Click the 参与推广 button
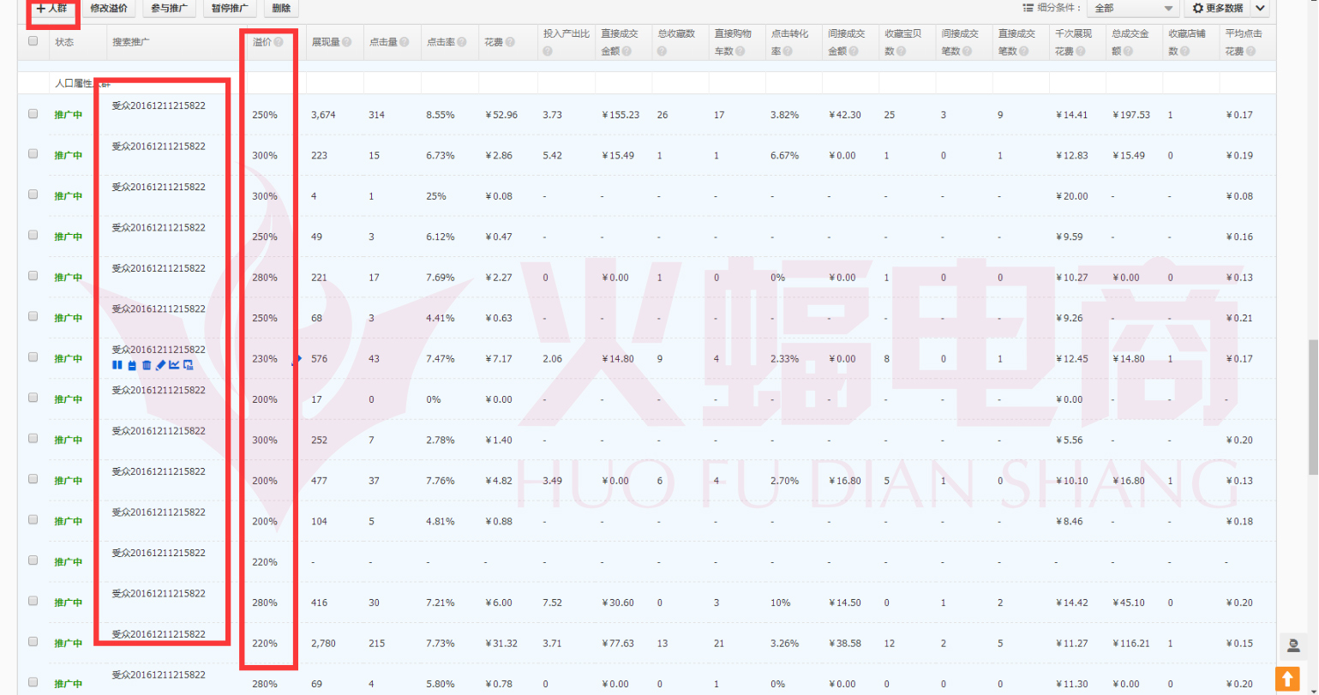This screenshot has width=1319, height=695. (169, 9)
